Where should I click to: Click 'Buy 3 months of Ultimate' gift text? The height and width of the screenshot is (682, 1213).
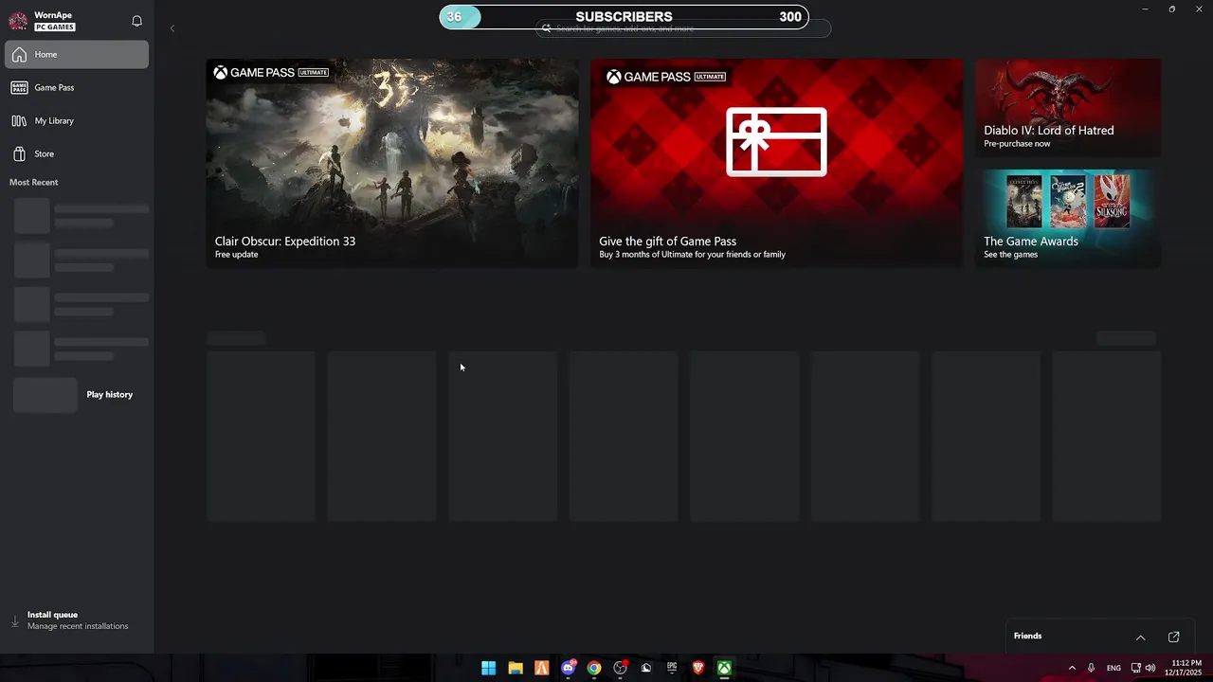click(x=692, y=255)
